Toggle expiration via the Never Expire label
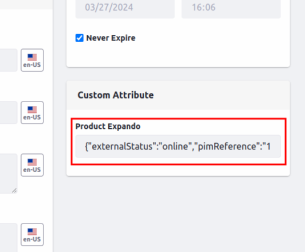Viewport: 305px width, 252px height. tap(111, 38)
